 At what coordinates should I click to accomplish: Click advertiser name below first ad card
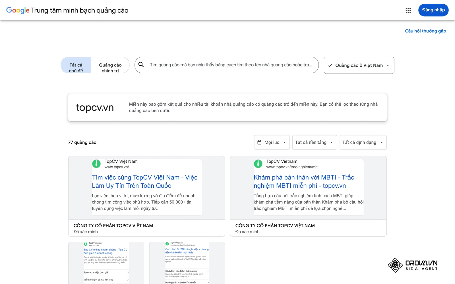[113, 225]
